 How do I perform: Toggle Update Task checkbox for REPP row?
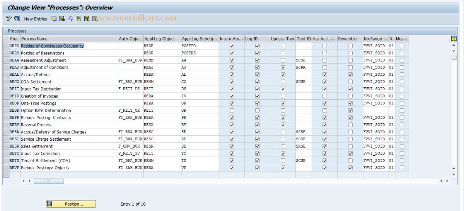pyautogui.click(x=283, y=117)
